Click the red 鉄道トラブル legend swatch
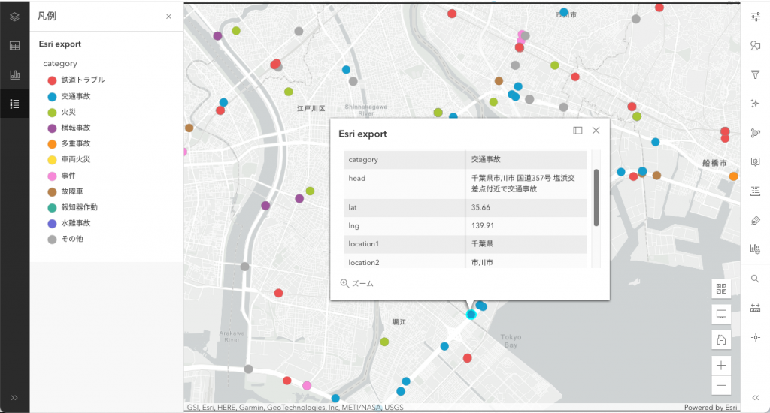Screen dimensions: 770x413 coord(52,80)
